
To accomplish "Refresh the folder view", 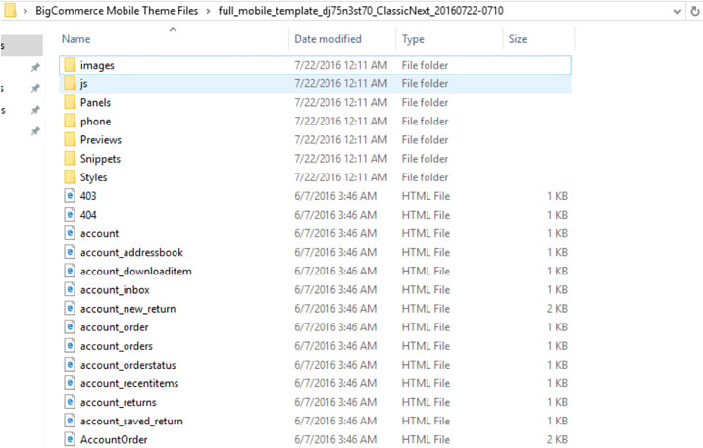I will pyautogui.click(x=695, y=11).
